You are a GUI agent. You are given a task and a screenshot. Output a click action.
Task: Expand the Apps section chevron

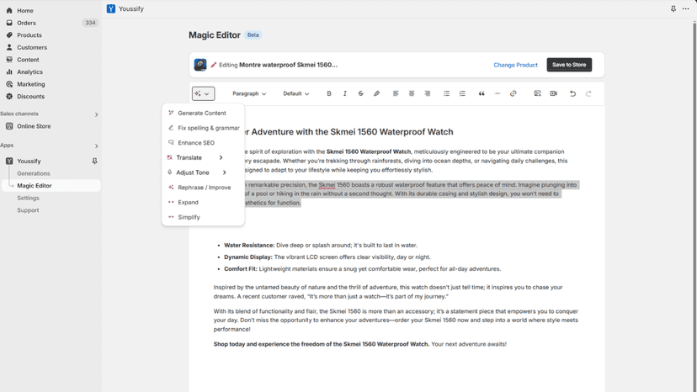(97, 146)
